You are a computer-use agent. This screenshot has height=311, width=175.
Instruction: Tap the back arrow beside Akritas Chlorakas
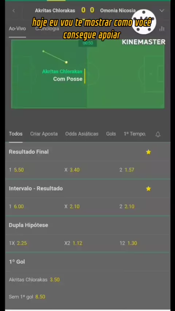coord(13,11)
